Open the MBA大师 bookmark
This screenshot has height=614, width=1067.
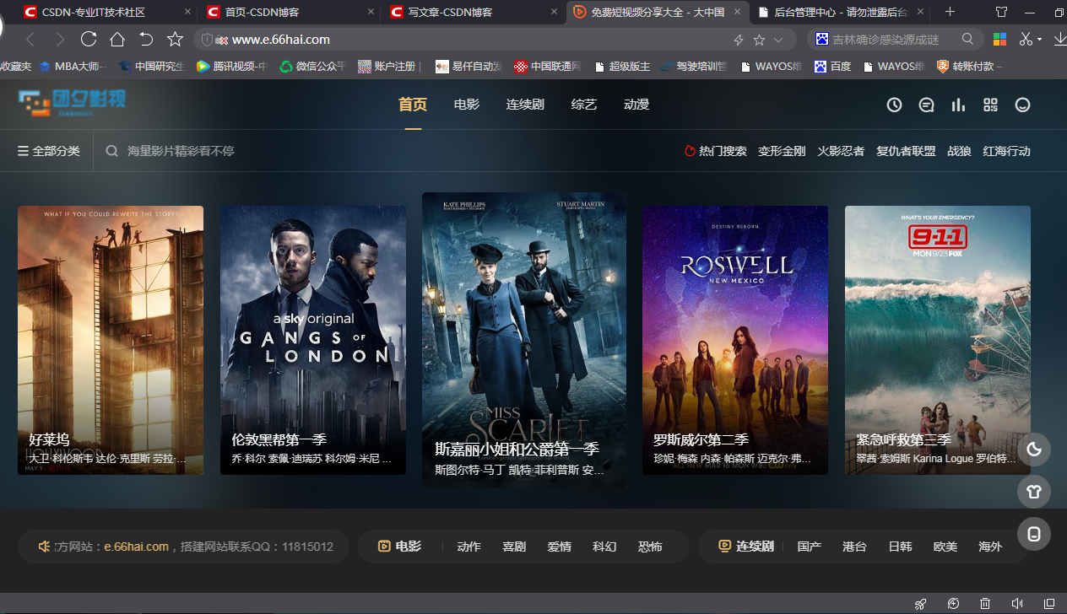click(x=73, y=66)
